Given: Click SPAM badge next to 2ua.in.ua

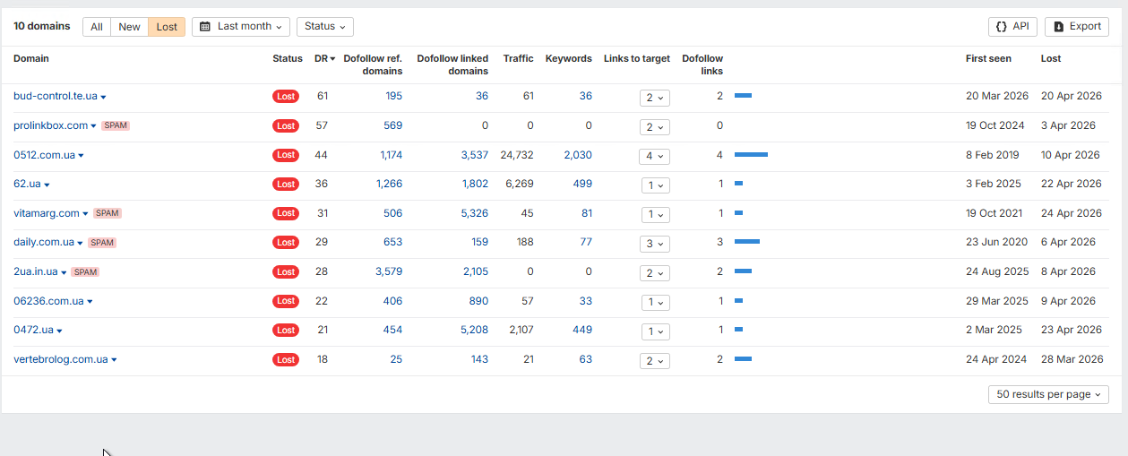Looking at the screenshot, I should (85, 271).
